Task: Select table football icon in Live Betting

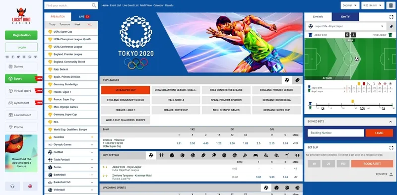Action: coord(162,155)
